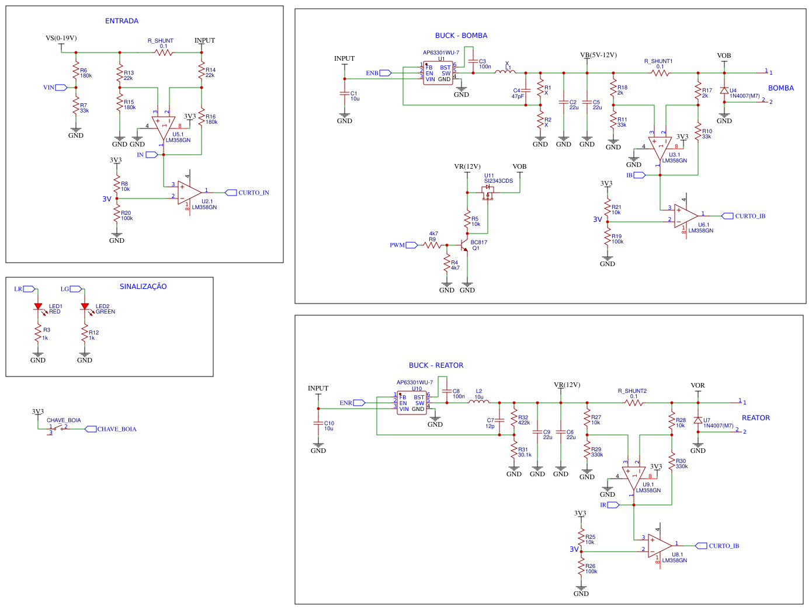Click the ENTRADA section title
Screen dimensions: 812x610
(122, 21)
